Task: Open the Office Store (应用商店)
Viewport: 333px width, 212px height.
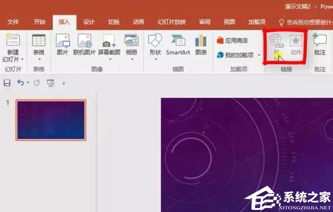Action: pyautogui.click(x=232, y=41)
